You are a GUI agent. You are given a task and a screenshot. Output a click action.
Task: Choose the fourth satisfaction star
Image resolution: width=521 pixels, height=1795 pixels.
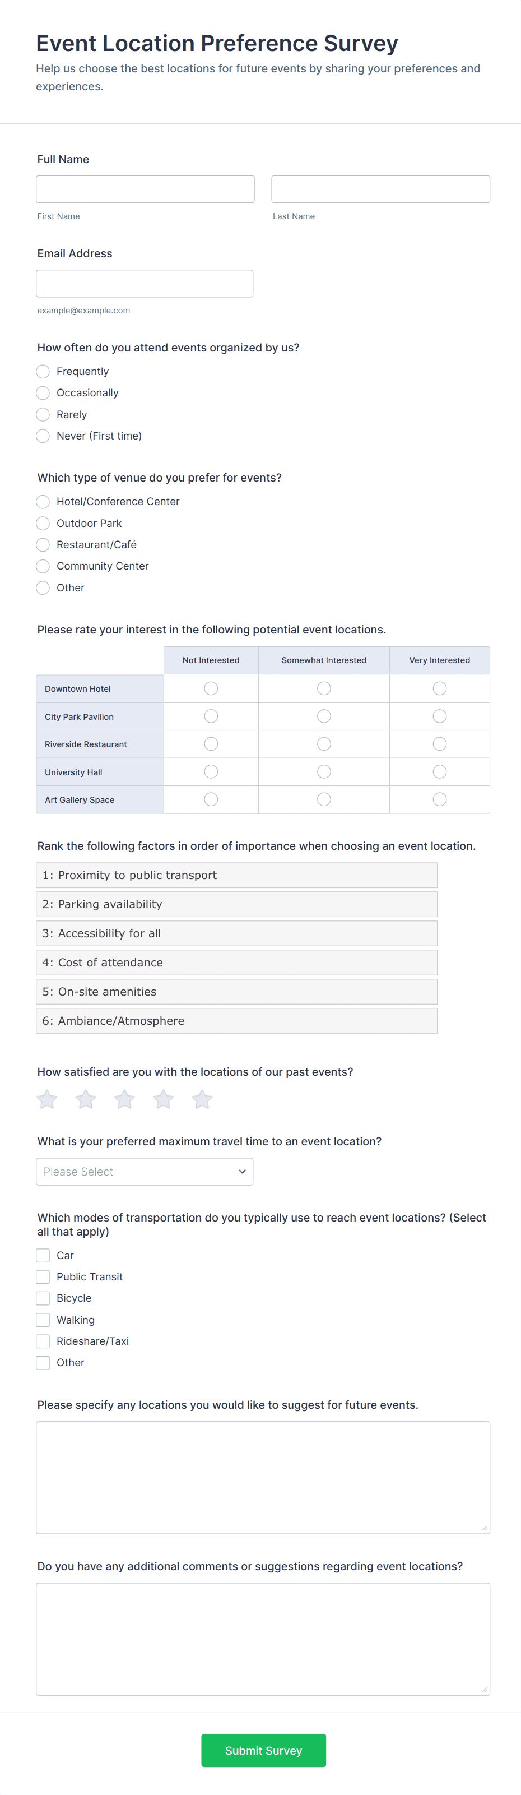pos(164,1099)
